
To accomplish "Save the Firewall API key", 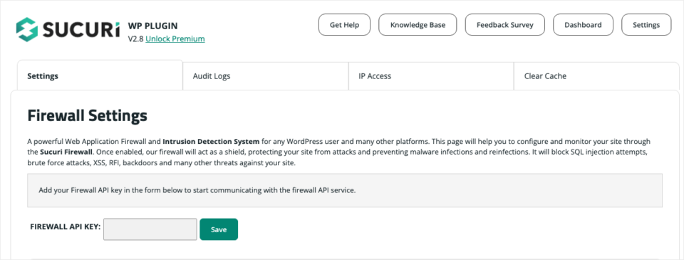I will coord(219,229).
